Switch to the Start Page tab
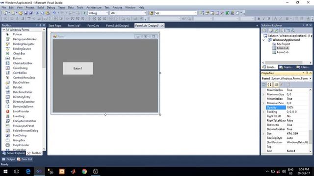The image size is (314, 176). pyautogui.click(x=54, y=25)
